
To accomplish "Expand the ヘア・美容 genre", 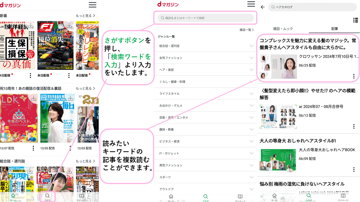I will pos(252,70).
